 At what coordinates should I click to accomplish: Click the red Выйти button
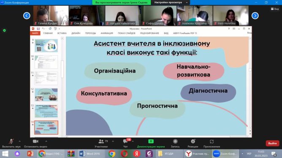point(272,143)
